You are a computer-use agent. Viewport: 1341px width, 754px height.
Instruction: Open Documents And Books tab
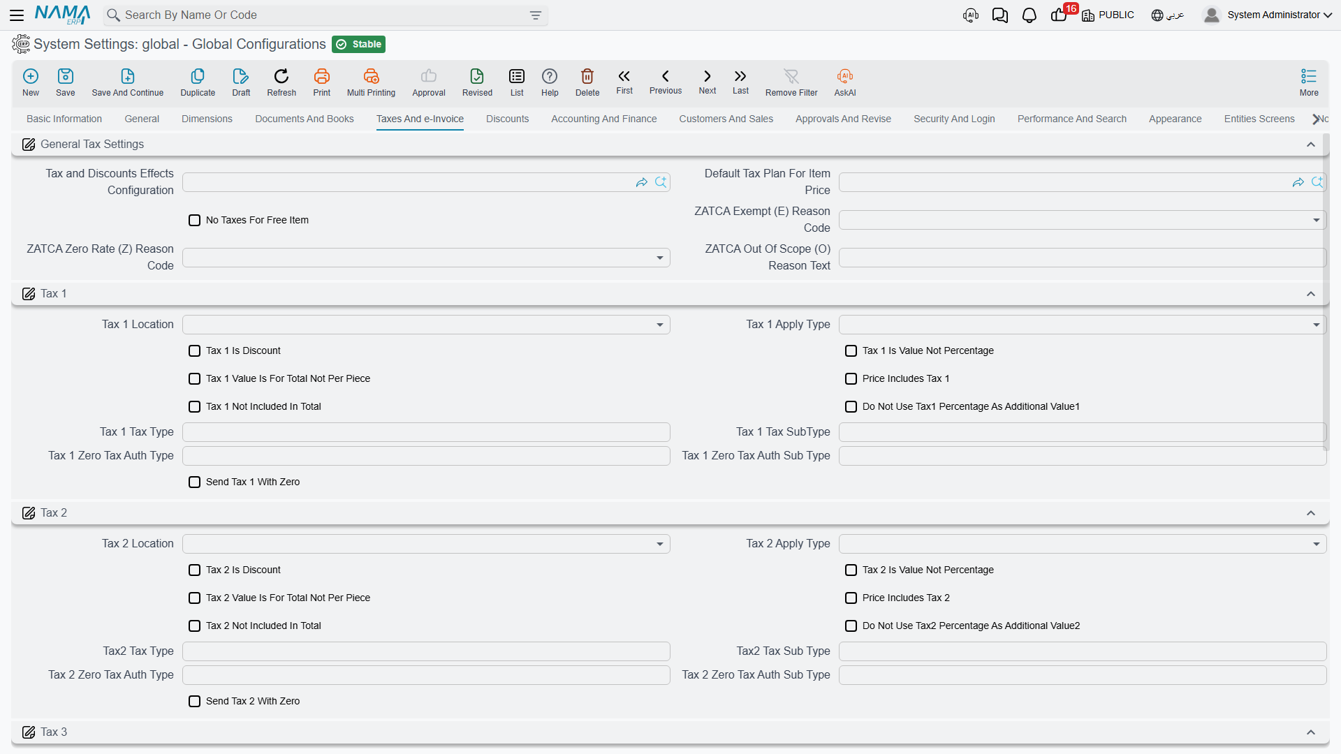click(305, 119)
